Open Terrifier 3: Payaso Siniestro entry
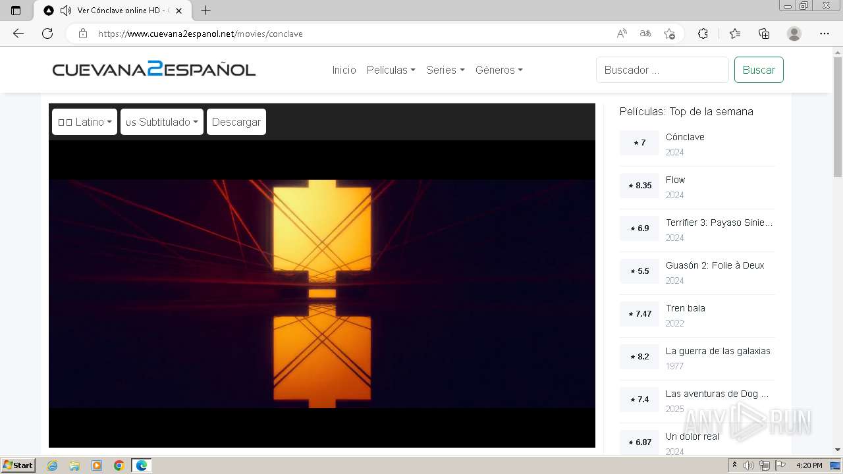The image size is (843, 474). coord(719,223)
